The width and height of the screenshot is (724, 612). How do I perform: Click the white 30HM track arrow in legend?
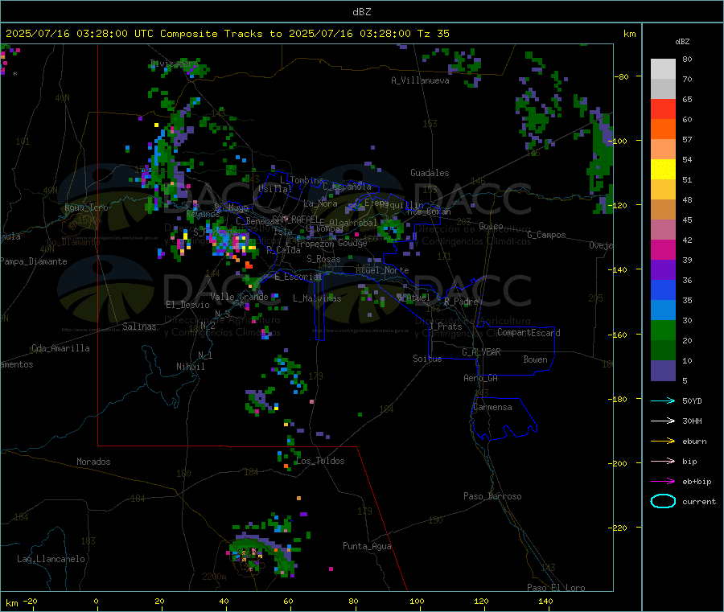[x=663, y=421]
